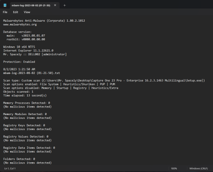
Task: Click the 'Ln 1, Col 1' status indicator
Action: tap(10, 169)
